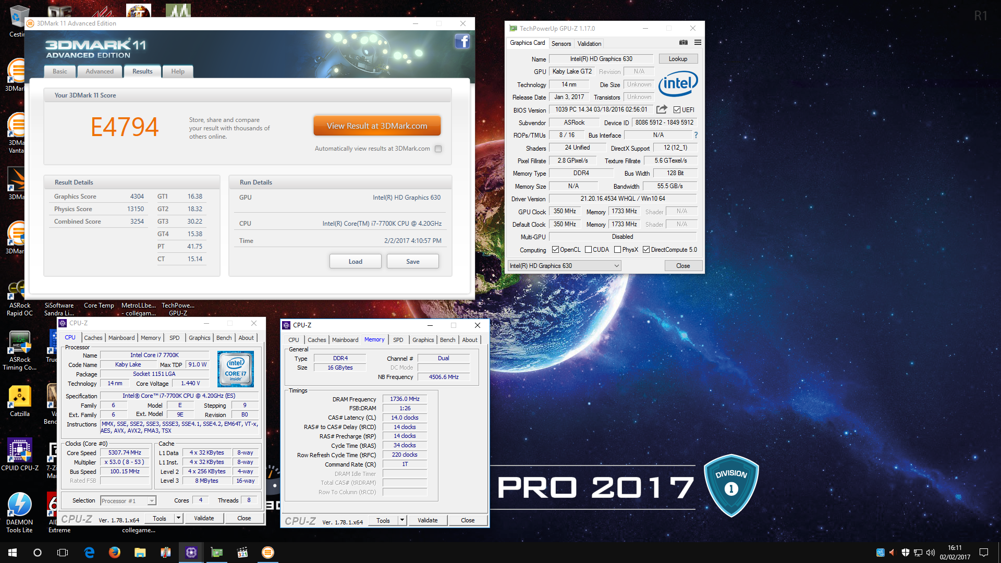This screenshot has width=1001, height=563.
Task: Click Core Speed value 5307.74 MHz
Action: [x=125, y=452]
